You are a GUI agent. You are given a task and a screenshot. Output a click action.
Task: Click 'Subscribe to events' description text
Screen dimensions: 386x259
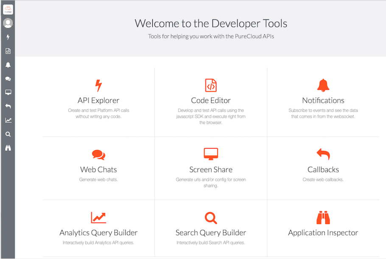323,113
